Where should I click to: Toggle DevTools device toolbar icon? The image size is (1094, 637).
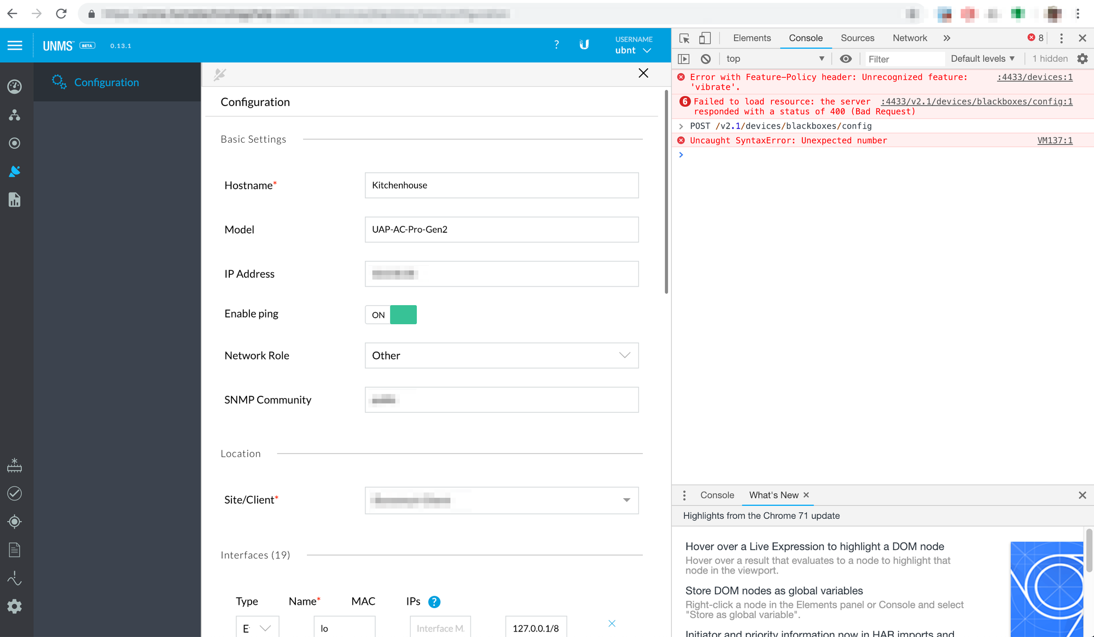point(705,38)
